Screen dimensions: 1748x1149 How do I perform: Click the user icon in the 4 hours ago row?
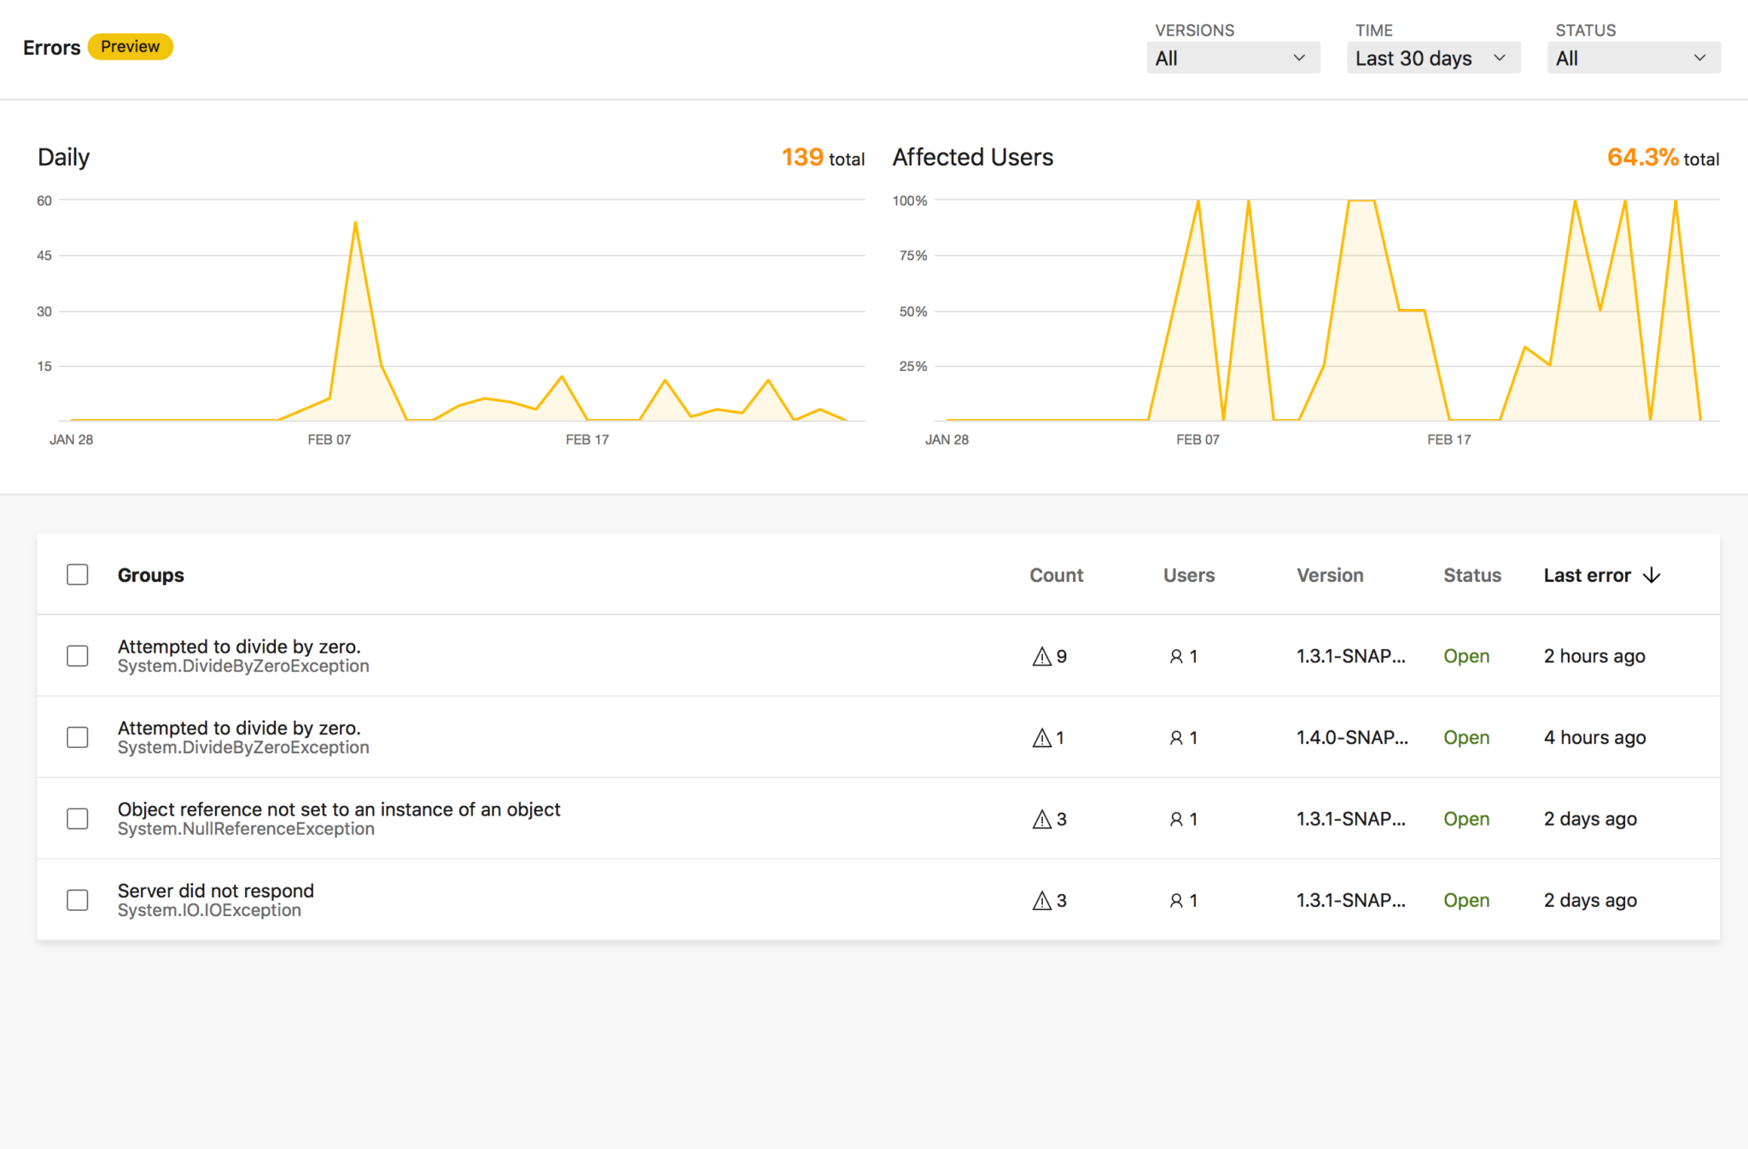point(1176,738)
